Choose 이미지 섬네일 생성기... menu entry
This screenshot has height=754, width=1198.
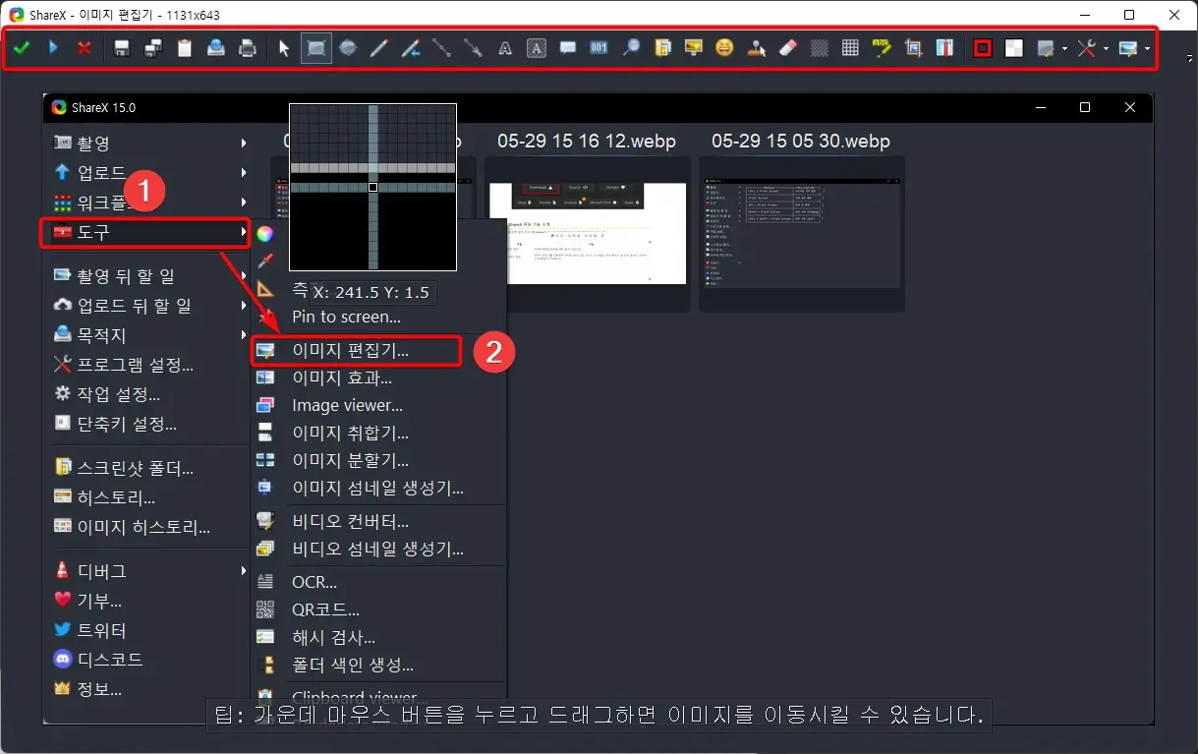pyautogui.click(x=378, y=488)
